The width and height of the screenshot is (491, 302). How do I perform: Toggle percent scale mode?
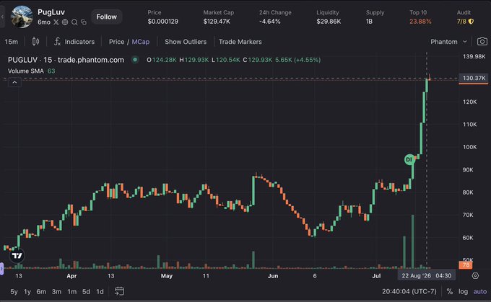[x=450, y=291]
